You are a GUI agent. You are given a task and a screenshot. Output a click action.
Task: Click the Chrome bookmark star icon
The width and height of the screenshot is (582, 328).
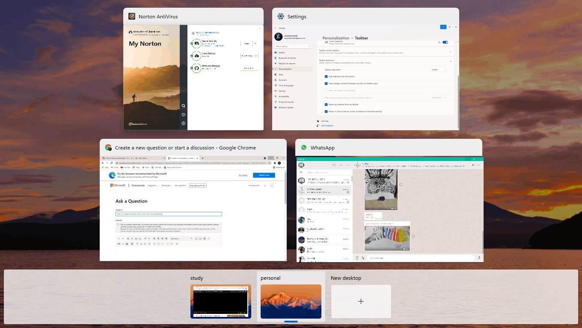269,163
